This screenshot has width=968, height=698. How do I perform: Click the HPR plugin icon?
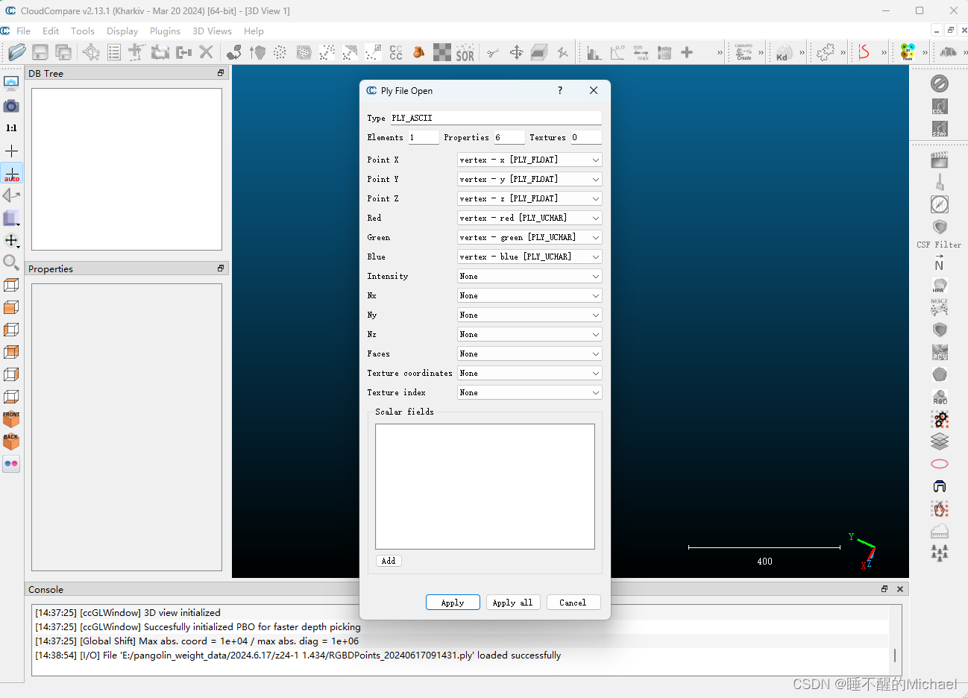tap(940, 285)
